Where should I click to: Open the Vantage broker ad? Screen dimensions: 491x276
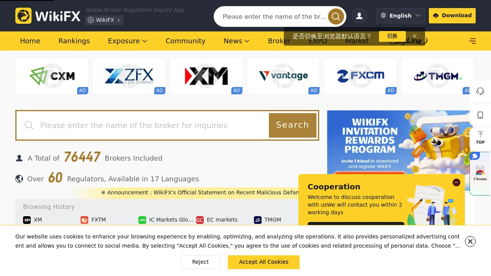coord(283,76)
